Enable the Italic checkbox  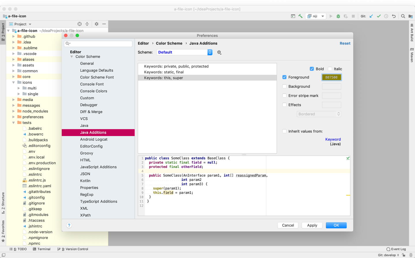point(330,69)
